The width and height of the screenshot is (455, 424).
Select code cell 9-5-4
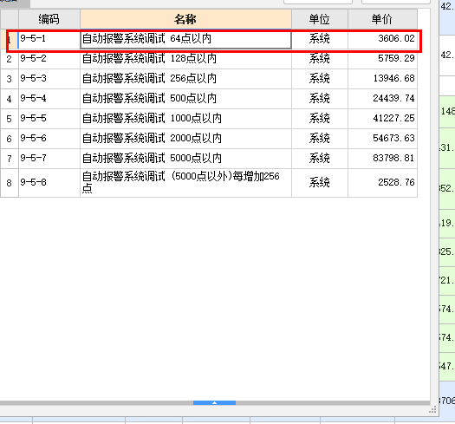(x=49, y=99)
